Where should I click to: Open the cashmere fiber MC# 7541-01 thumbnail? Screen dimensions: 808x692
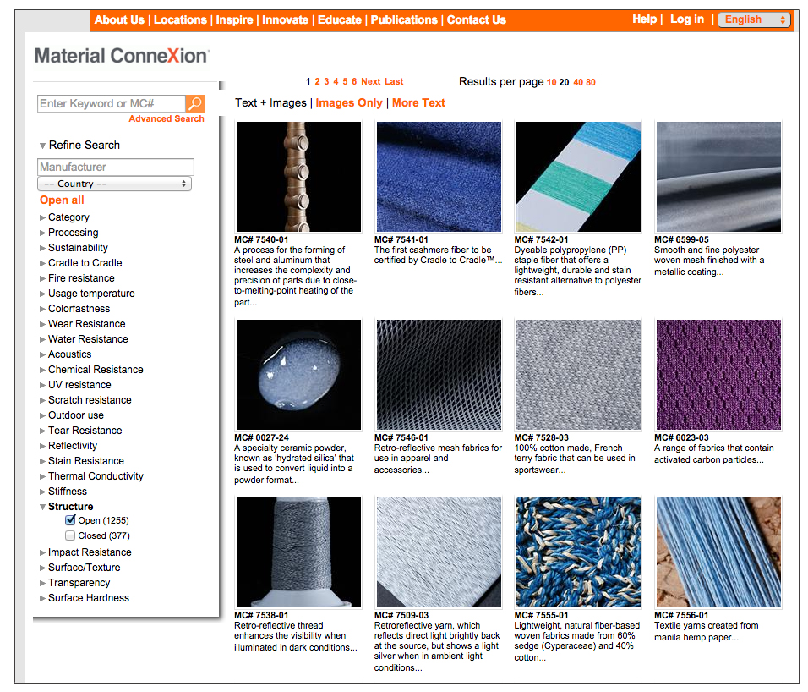click(x=439, y=177)
